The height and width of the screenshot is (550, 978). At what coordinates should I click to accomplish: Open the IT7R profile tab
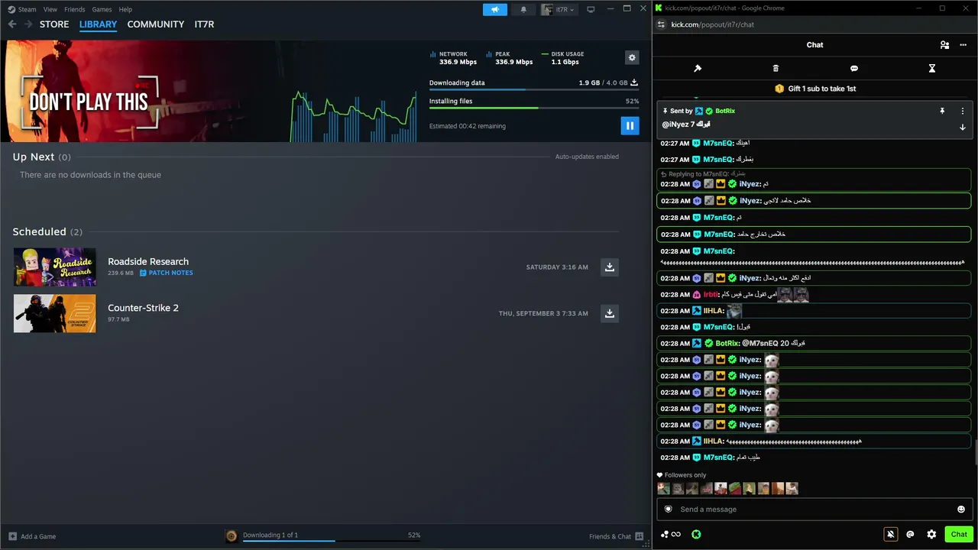tap(204, 24)
